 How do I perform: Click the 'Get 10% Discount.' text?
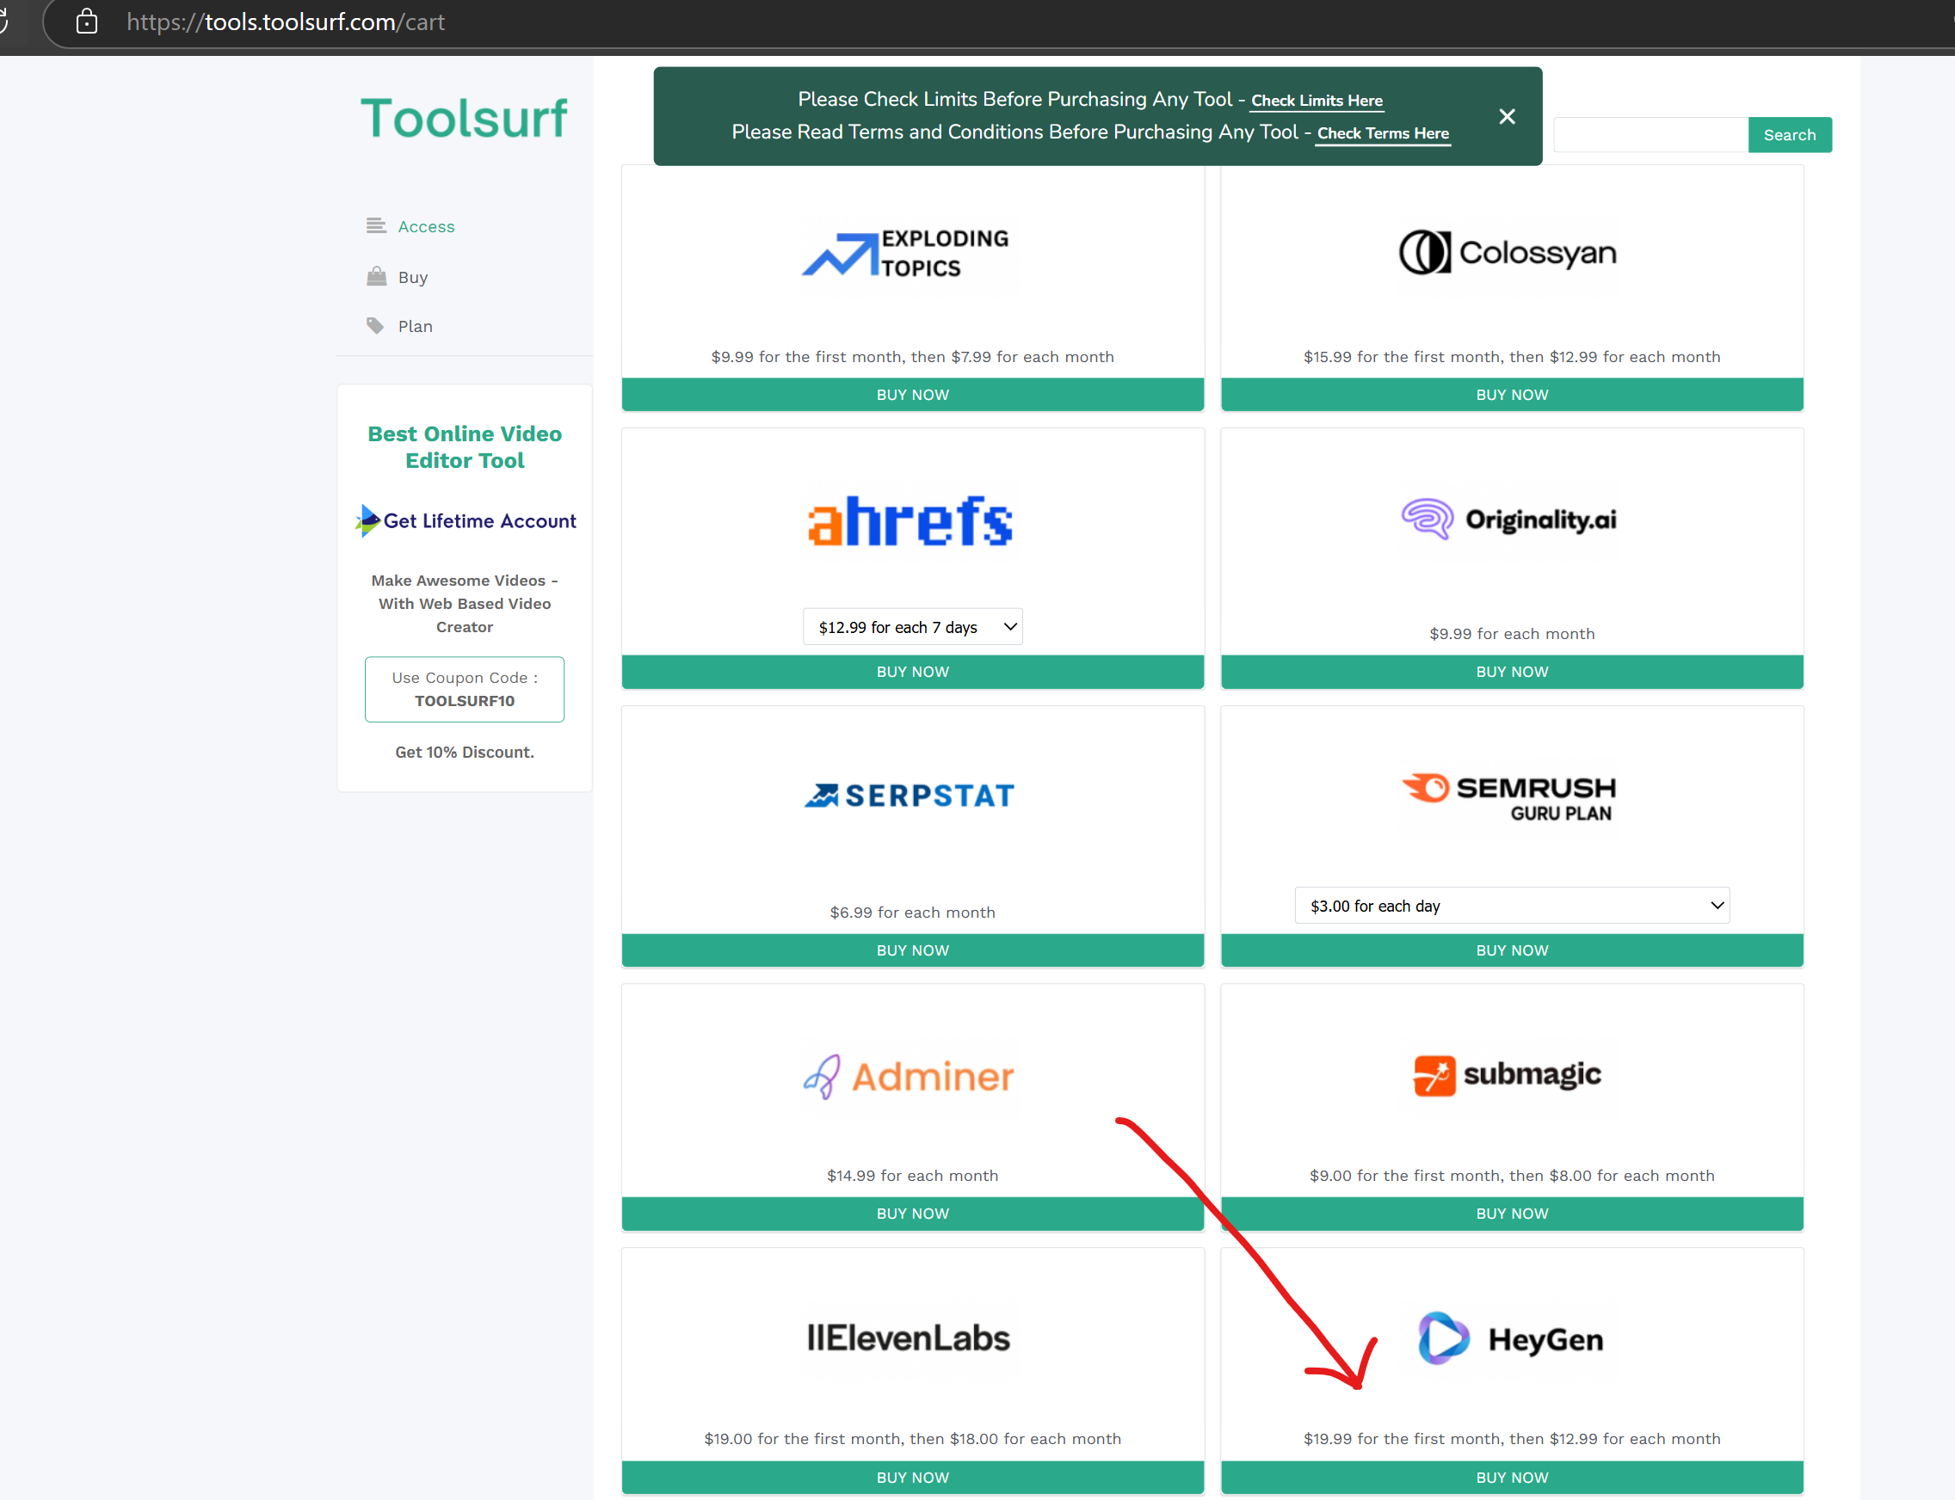tap(465, 752)
